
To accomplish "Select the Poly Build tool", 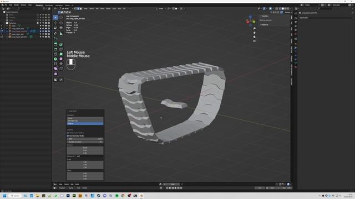I will point(61,54).
